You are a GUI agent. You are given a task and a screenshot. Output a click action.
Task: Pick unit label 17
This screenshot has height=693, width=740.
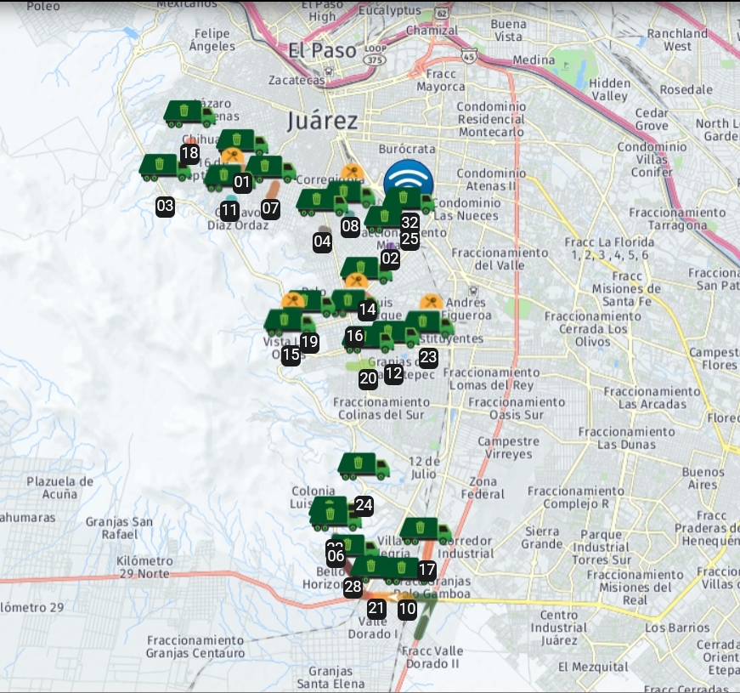(426, 570)
